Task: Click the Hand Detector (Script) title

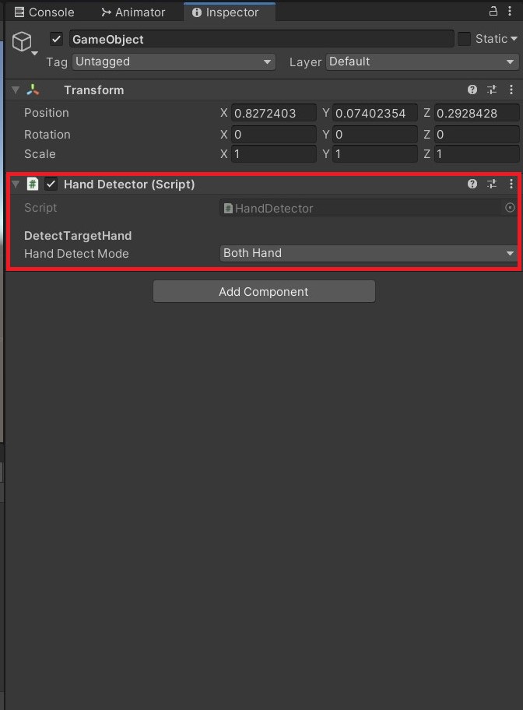Action: click(x=129, y=185)
